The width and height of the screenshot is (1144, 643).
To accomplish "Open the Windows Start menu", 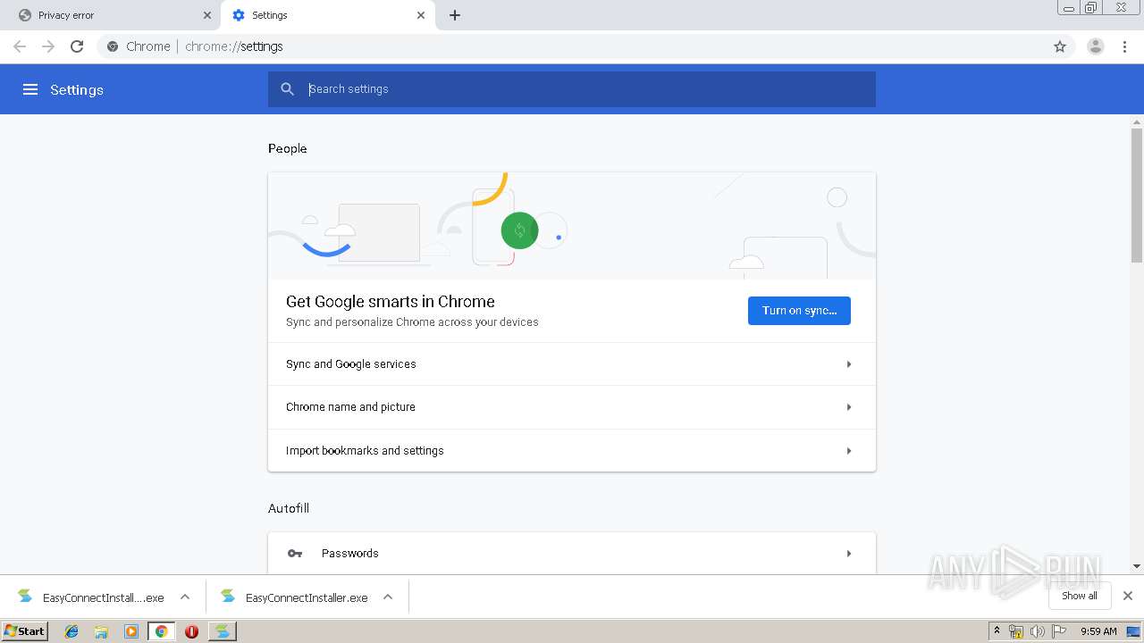I will tap(25, 630).
